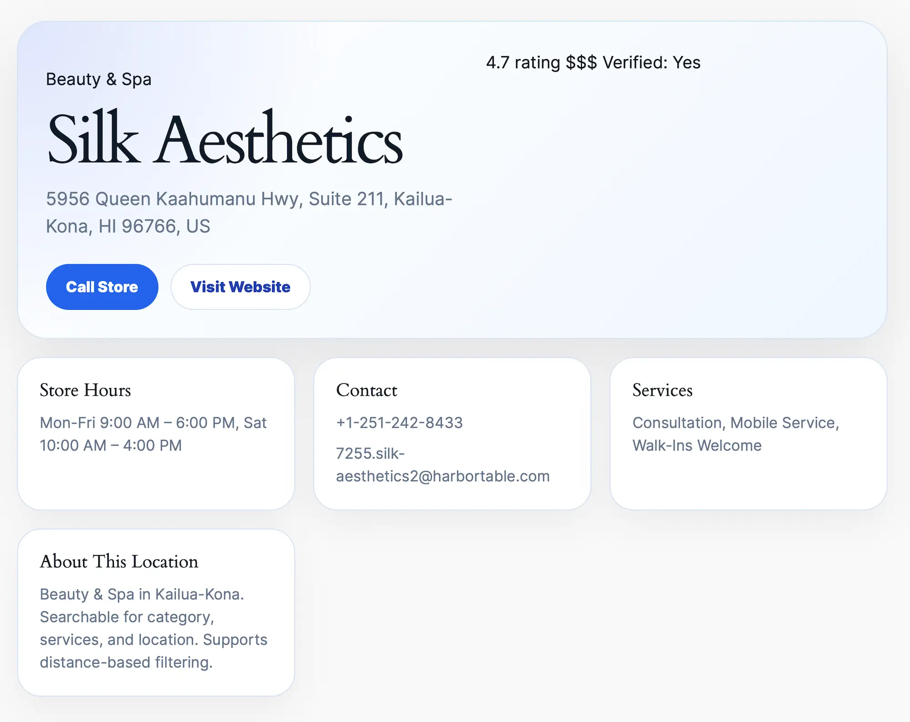Click the Call Store button
The height and width of the screenshot is (722, 910).
pos(102,287)
